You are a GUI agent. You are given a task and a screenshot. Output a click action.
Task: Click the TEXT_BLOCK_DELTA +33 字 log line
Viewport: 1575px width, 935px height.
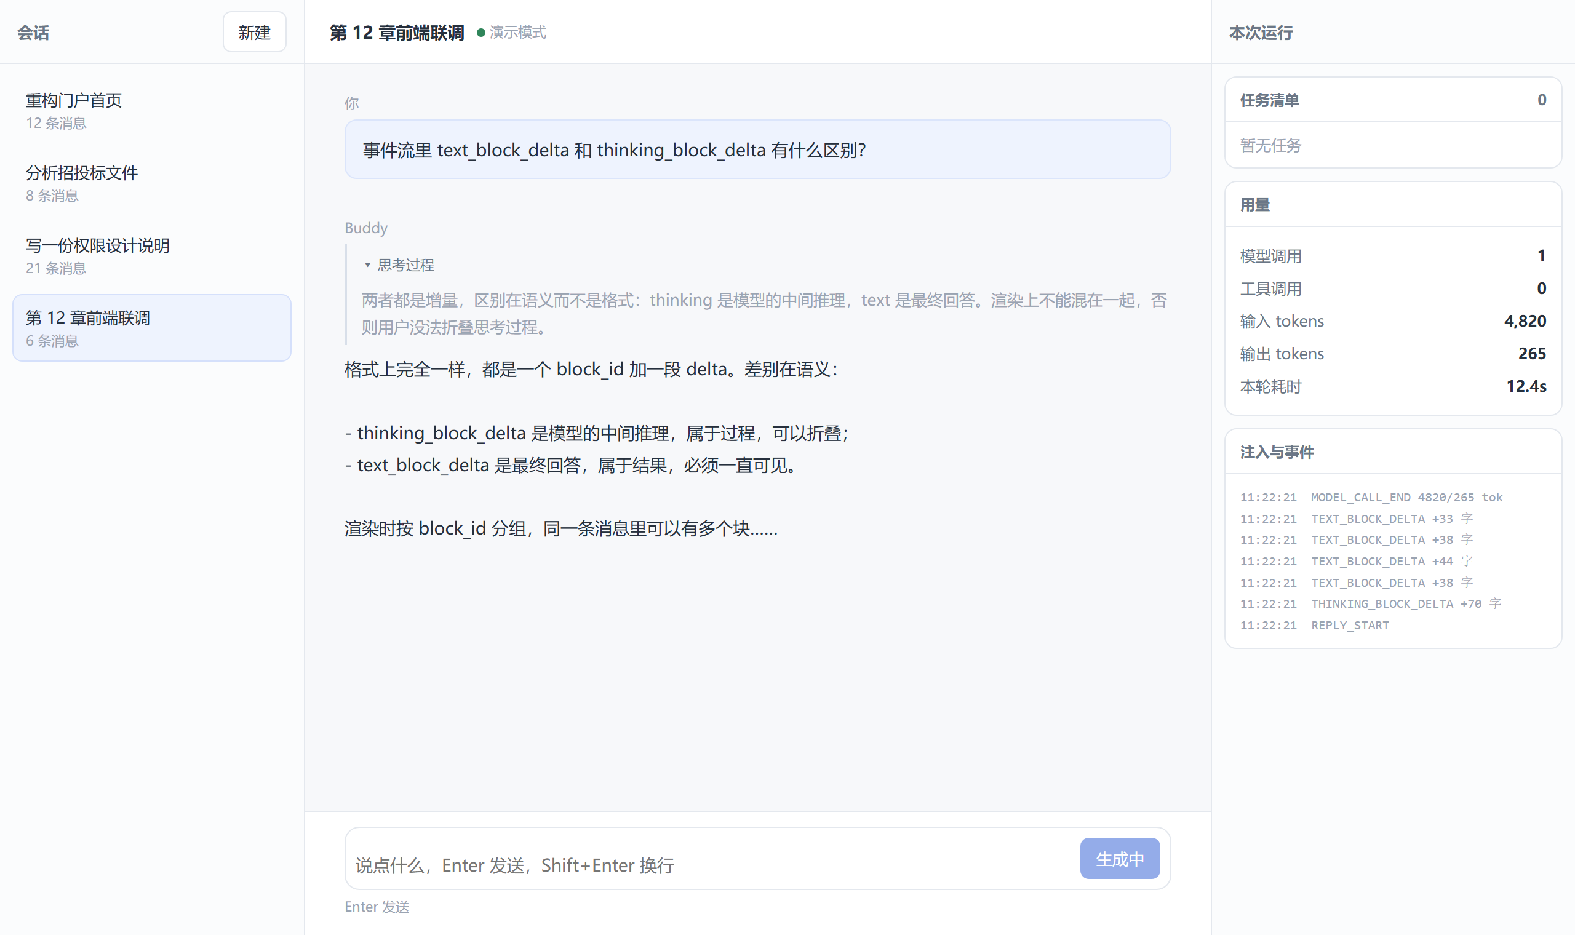tap(1357, 519)
